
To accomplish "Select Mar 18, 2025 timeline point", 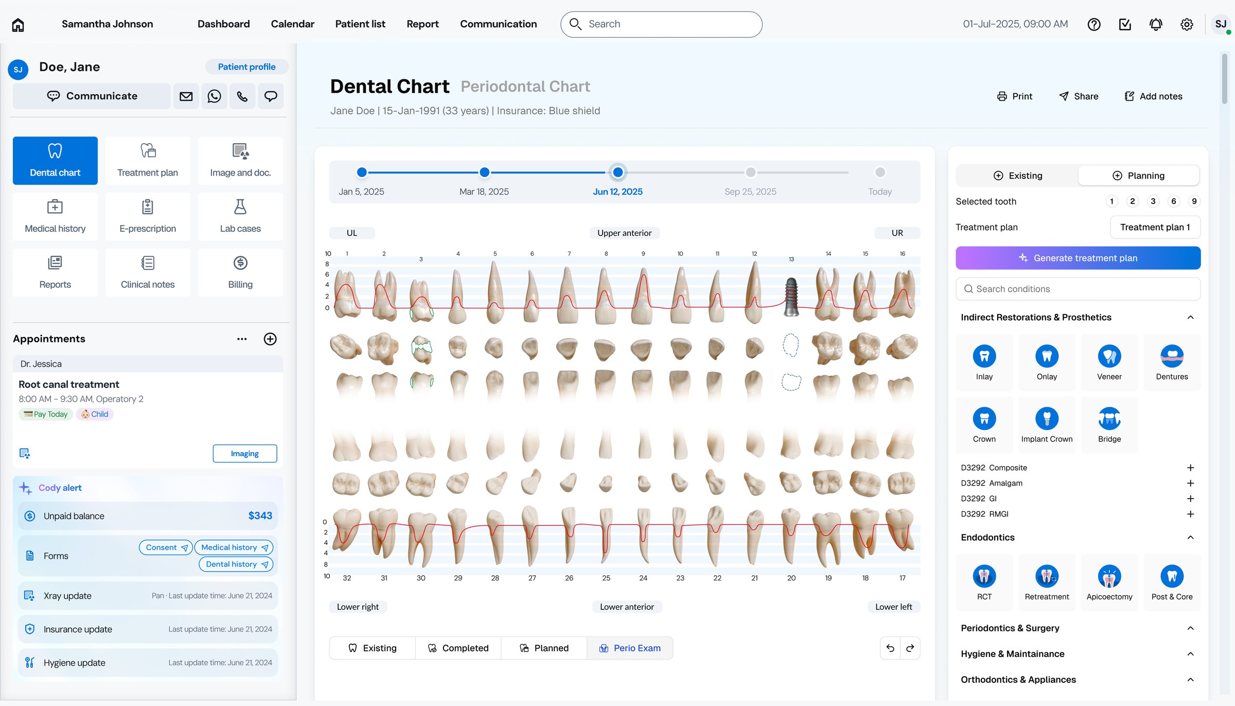I will [484, 173].
